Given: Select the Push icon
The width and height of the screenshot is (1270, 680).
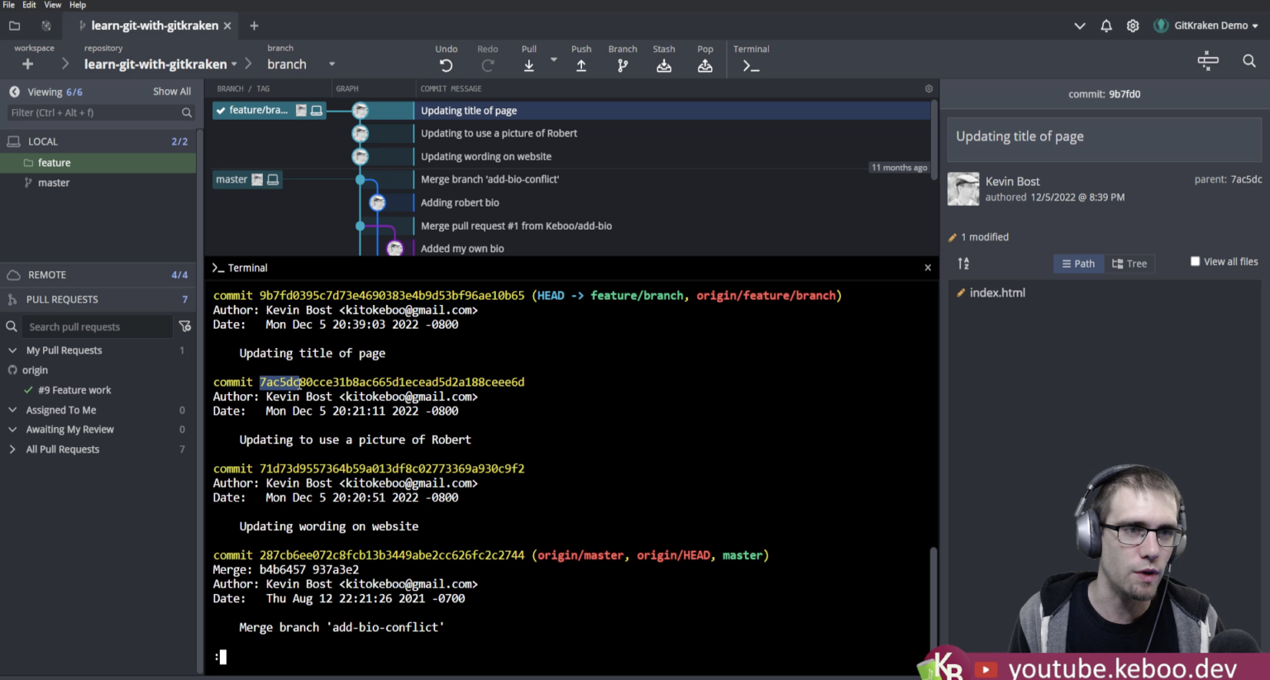Looking at the screenshot, I should (x=580, y=64).
